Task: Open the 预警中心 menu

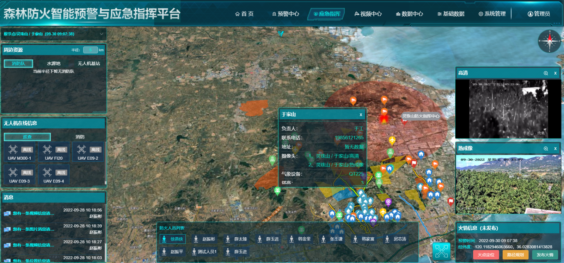Action: pos(286,14)
